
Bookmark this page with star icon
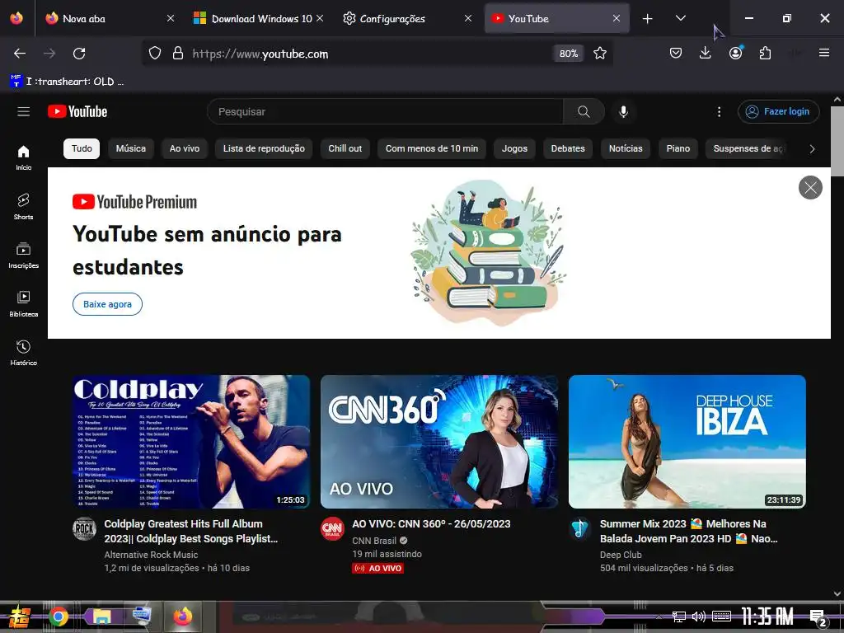pos(600,54)
